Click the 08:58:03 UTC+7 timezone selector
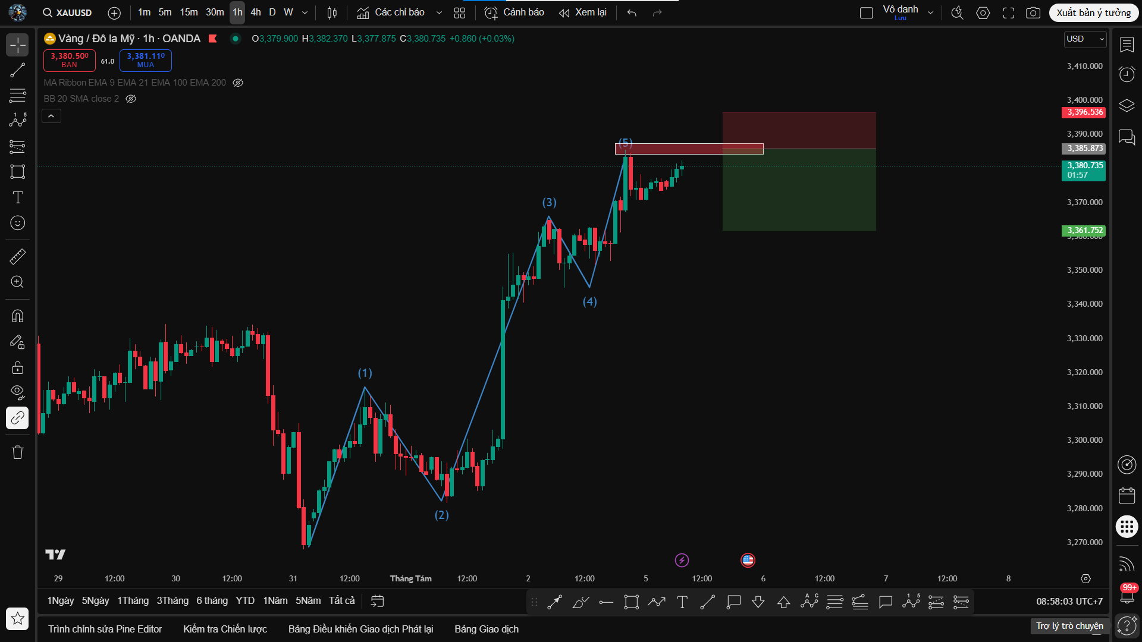1142x642 pixels. [x=1069, y=601]
